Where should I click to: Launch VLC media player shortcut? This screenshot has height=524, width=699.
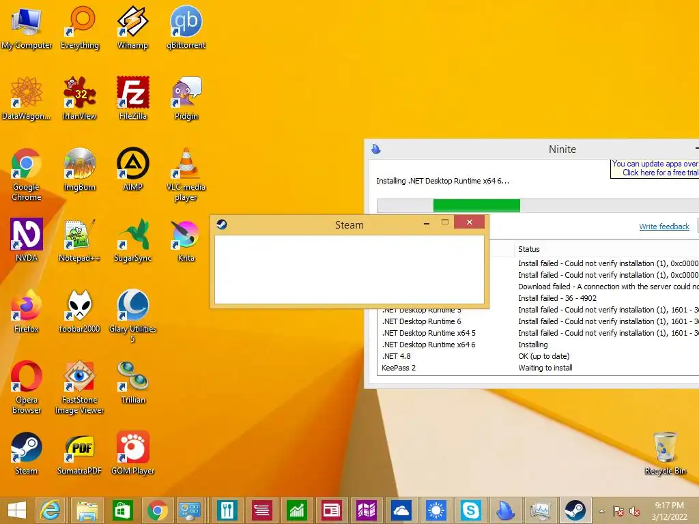coord(186,175)
